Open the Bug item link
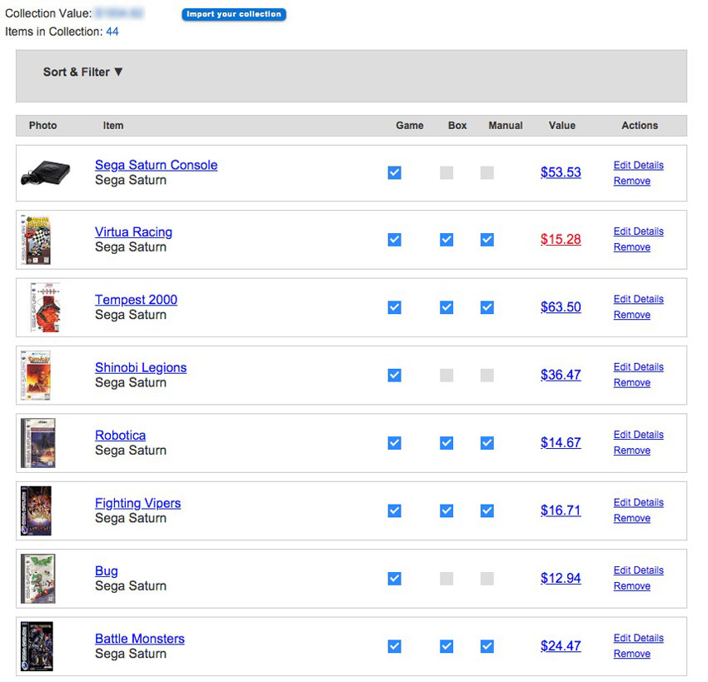 pyautogui.click(x=106, y=571)
